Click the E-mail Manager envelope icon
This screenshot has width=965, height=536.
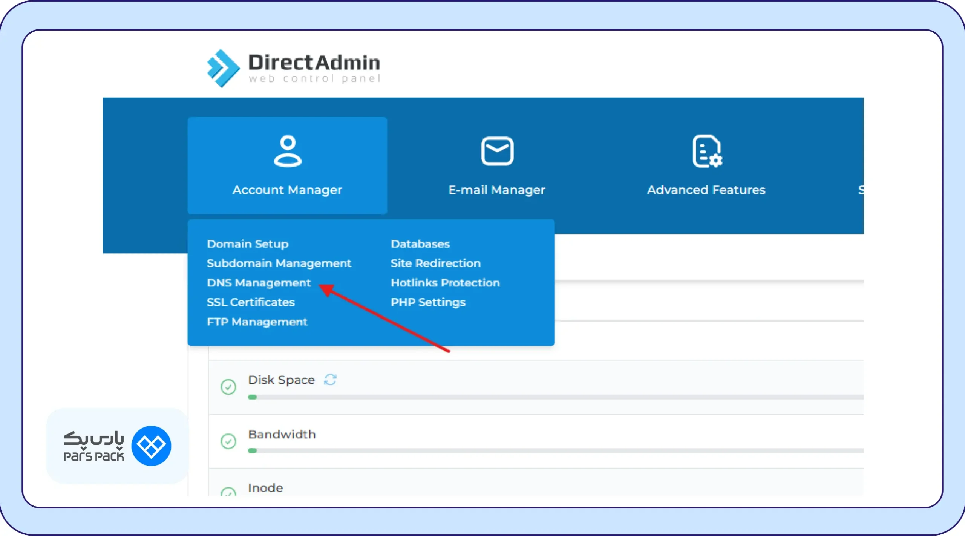(x=497, y=151)
